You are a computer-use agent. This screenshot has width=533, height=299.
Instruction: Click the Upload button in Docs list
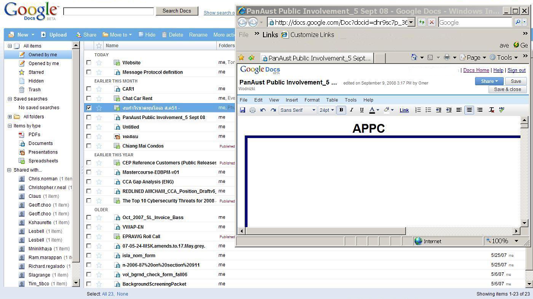[x=54, y=35]
